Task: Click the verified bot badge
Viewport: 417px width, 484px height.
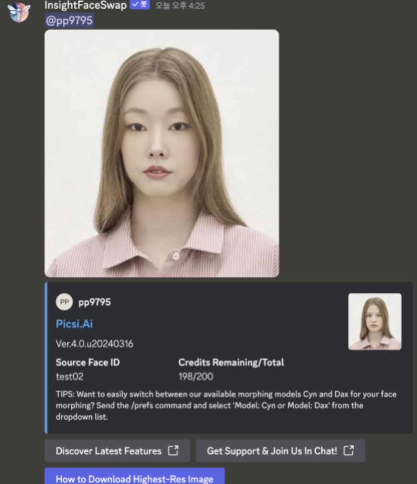Action: (140, 5)
